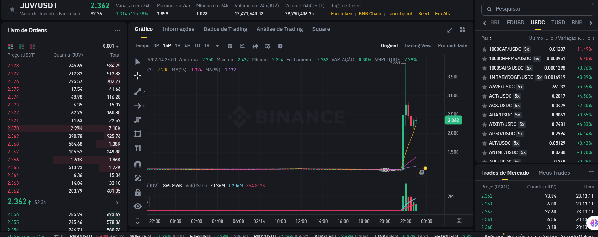Screen dimensions: 598x237
Task: Select 1H time interval
Action: (x=178, y=46)
